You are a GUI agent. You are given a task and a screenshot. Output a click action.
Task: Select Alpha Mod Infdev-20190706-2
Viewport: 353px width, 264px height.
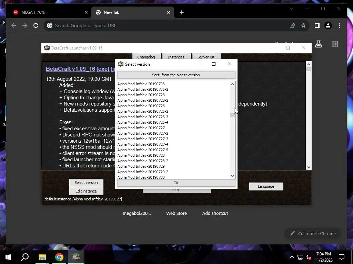[173, 89]
